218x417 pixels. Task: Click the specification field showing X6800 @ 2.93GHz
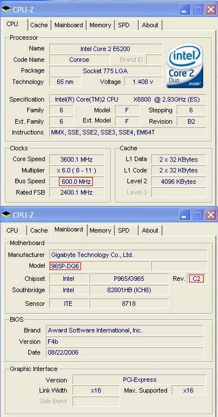tap(127, 99)
